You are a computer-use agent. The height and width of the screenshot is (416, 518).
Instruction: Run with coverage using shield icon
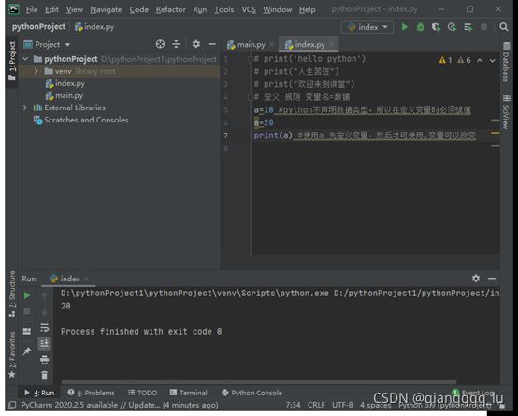pos(436,27)
